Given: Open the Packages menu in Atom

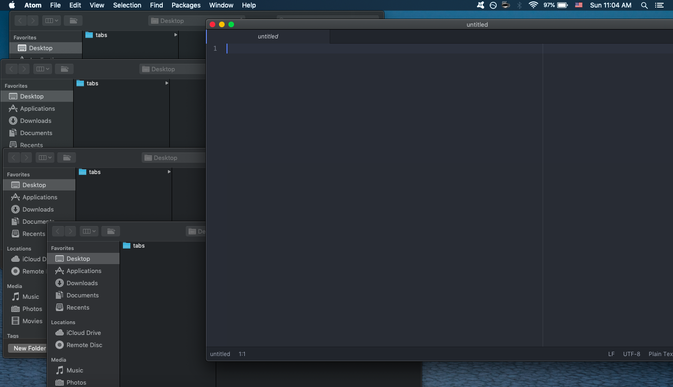Looking at the screenshot, I should coord(186,5).
